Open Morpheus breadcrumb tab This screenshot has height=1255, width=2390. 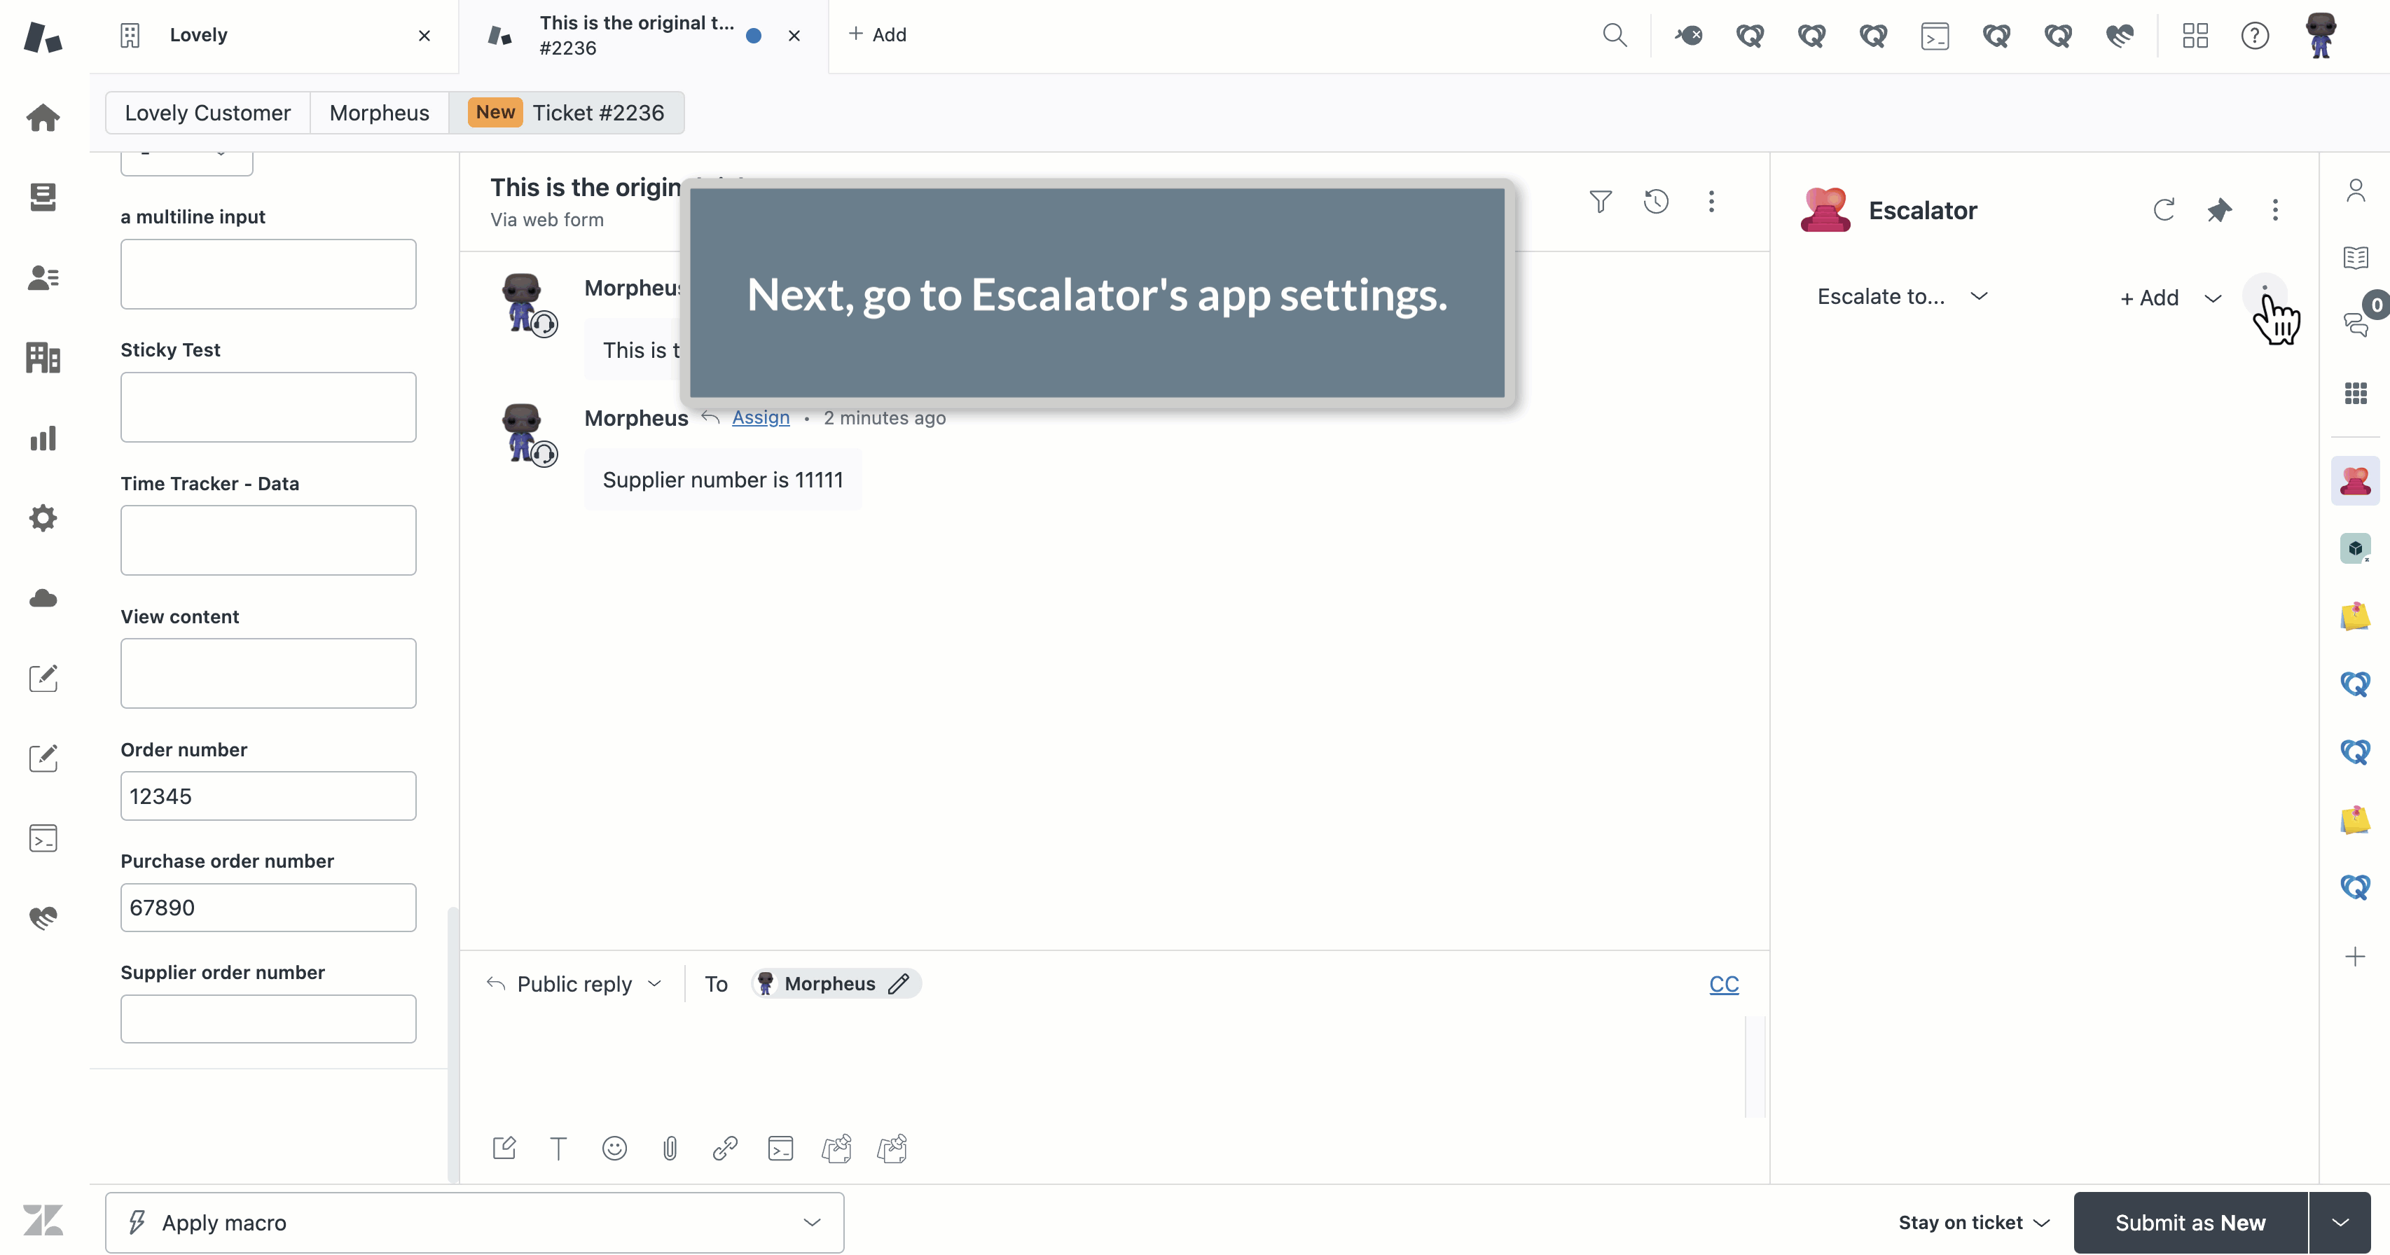[380, 112]
